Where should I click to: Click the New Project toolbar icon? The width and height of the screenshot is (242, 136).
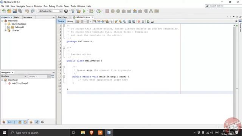click(9, 11)
